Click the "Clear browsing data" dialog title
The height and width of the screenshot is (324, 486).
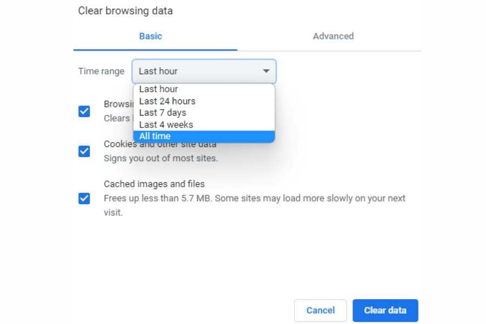(124, 10)
